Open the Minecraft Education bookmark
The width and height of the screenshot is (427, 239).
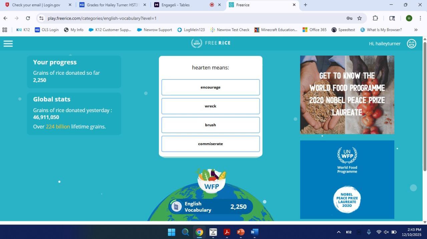tap(276, 30)
